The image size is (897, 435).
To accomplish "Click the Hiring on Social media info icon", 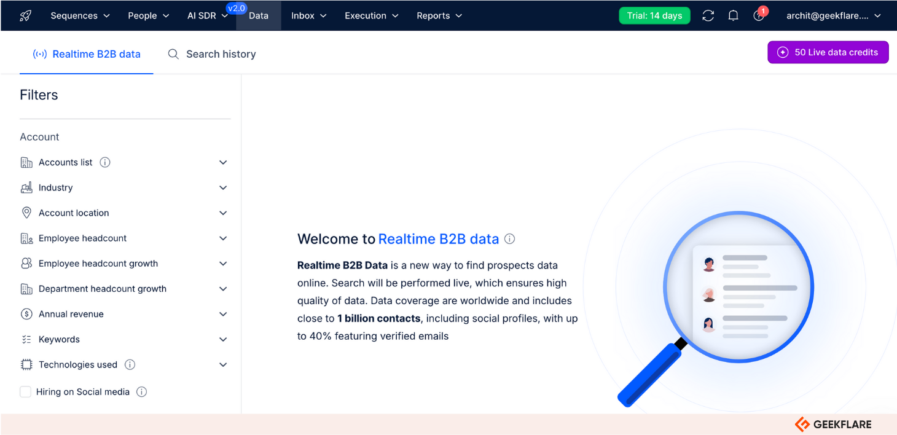I will click(x=141, y=391).
